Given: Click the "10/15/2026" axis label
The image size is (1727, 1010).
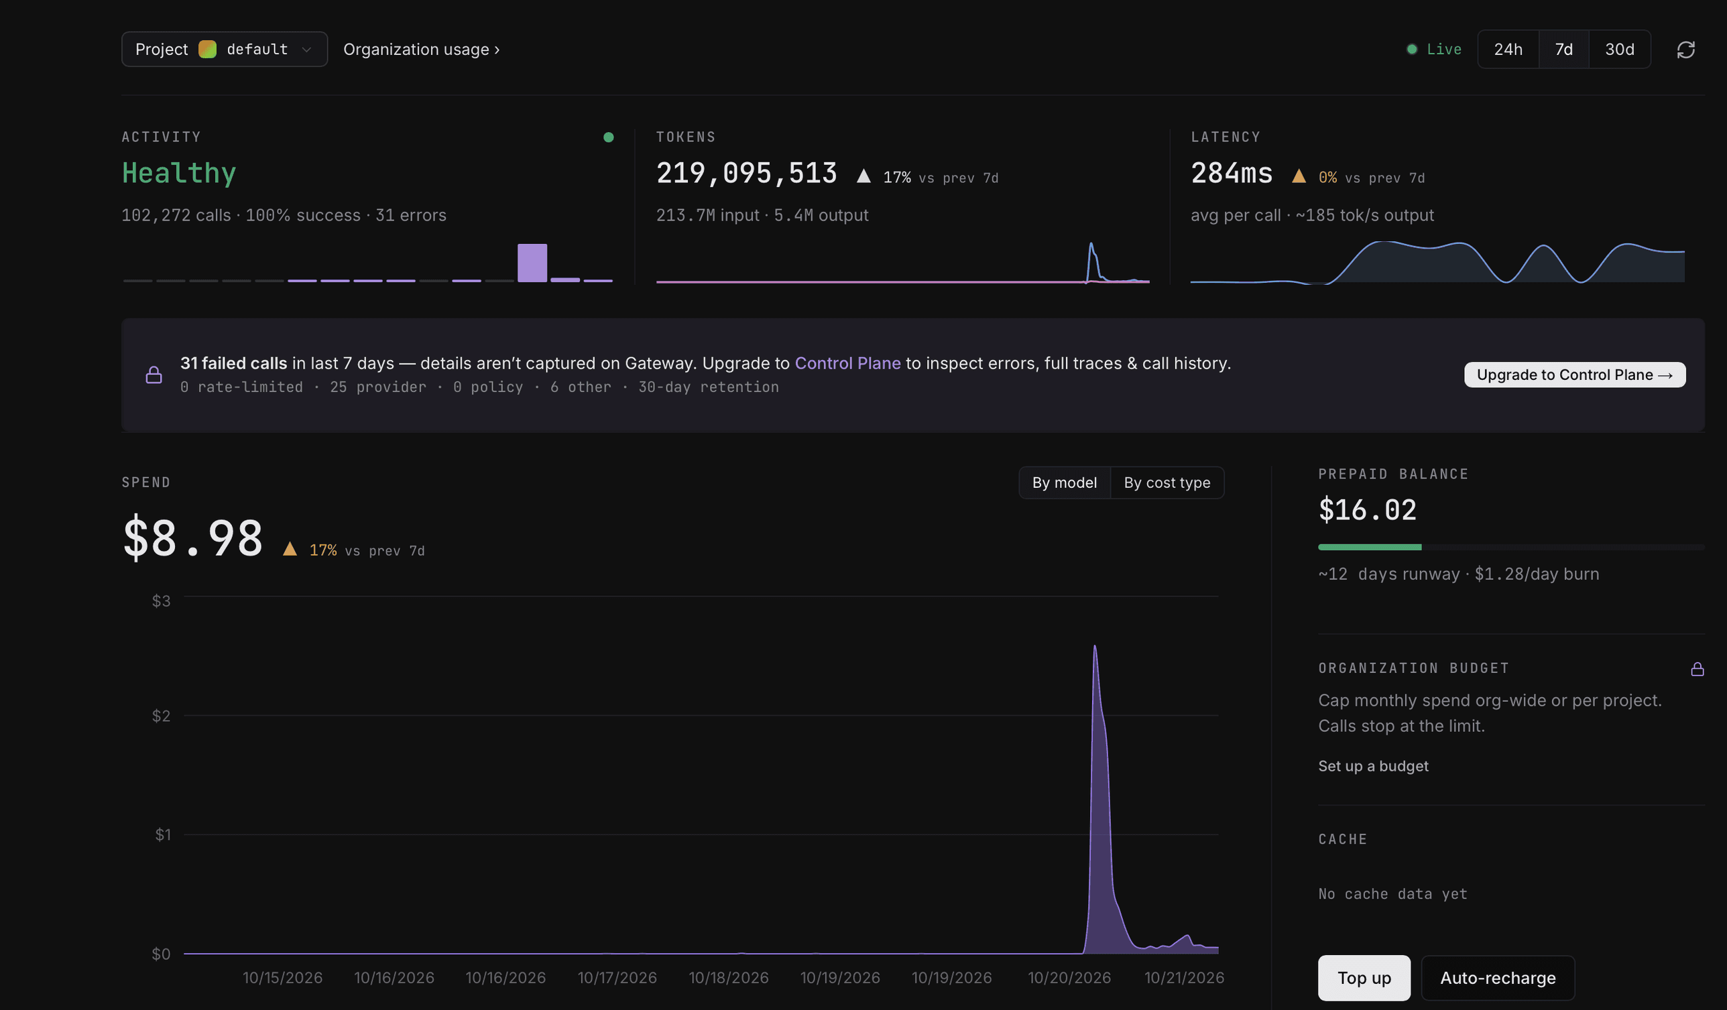Looking at the screenshot, I should [282, 978].
